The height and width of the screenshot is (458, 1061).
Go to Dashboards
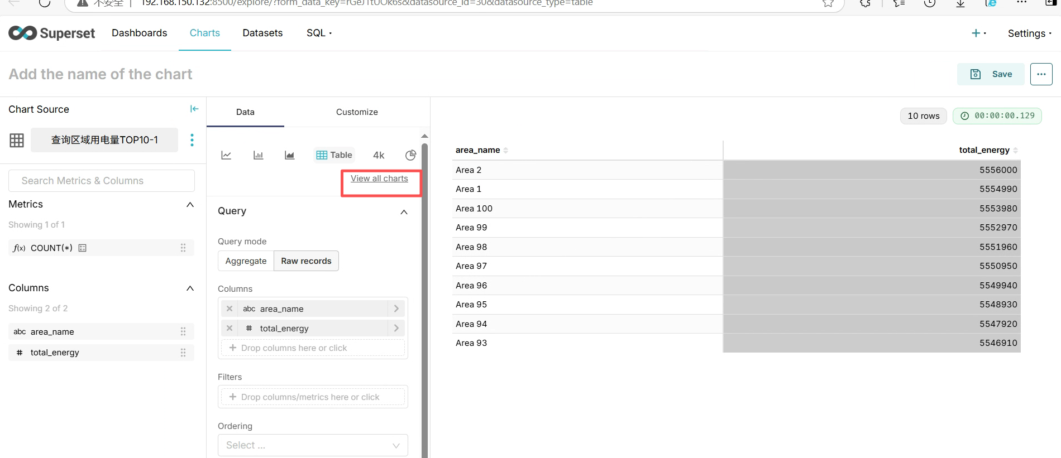coord(139,33)
